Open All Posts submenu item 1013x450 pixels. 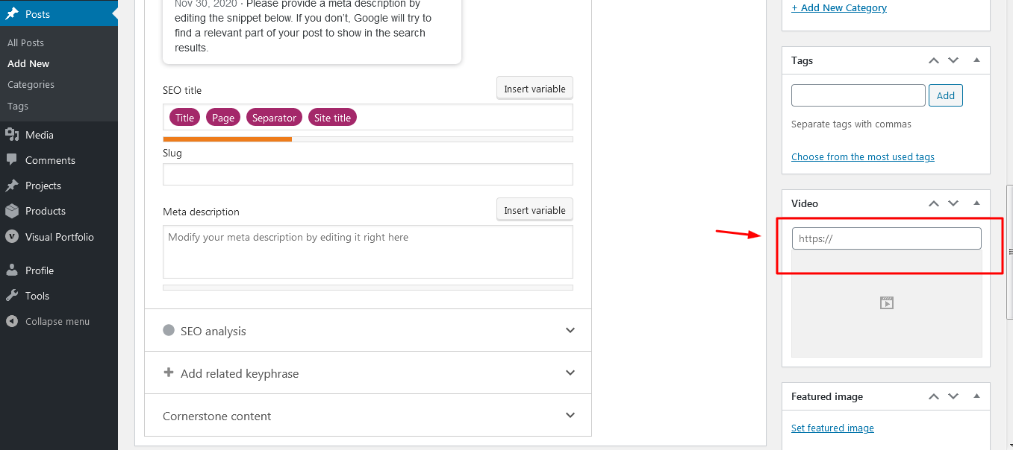click(25, 43)
